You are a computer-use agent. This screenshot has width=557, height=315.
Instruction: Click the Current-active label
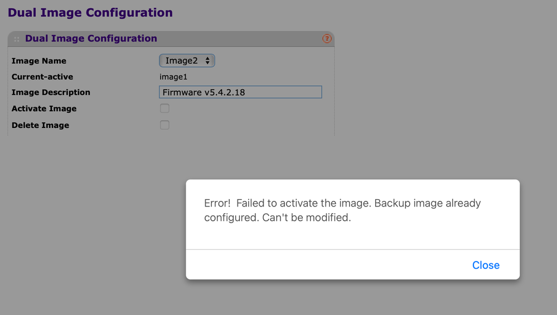[42, 77]
